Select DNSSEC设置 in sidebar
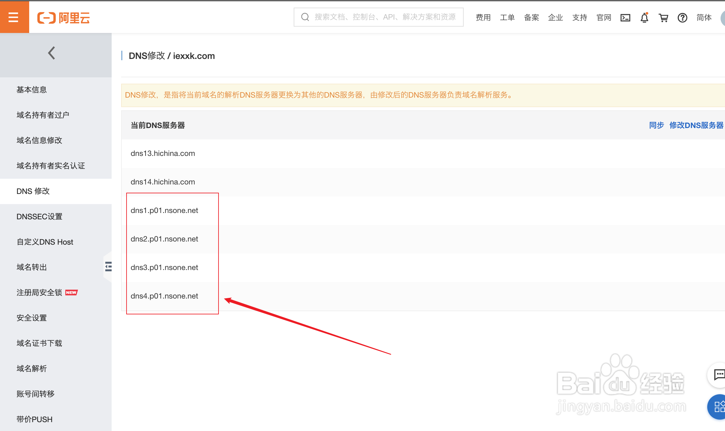 click(39, 216)
